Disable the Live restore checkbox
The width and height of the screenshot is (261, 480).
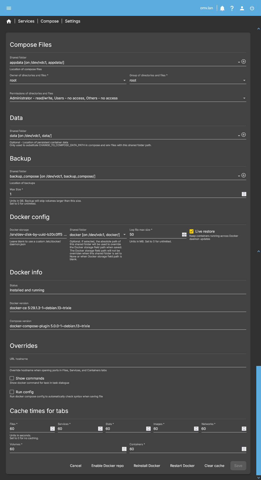192,232
